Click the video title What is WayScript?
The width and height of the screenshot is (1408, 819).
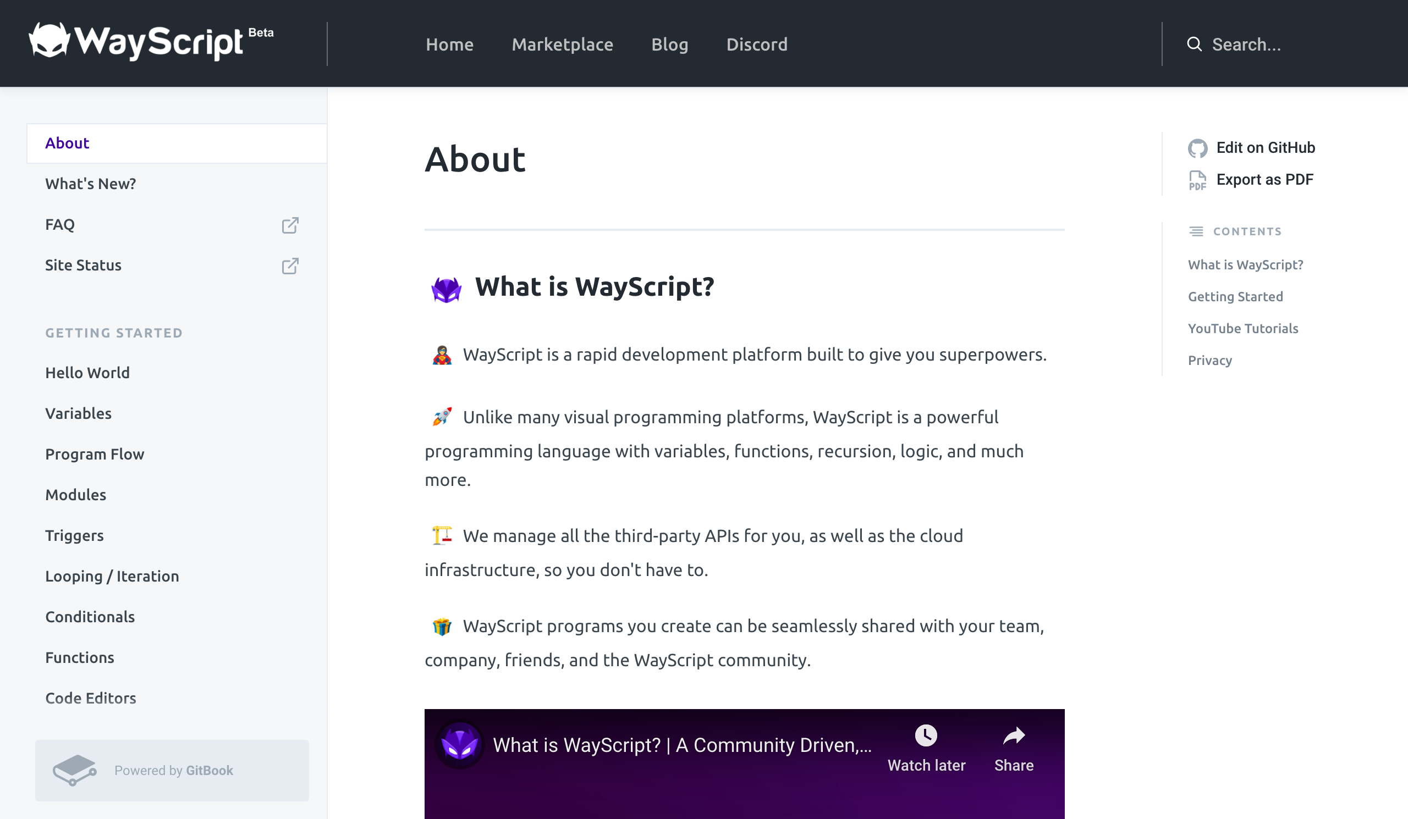coord(682,745)
